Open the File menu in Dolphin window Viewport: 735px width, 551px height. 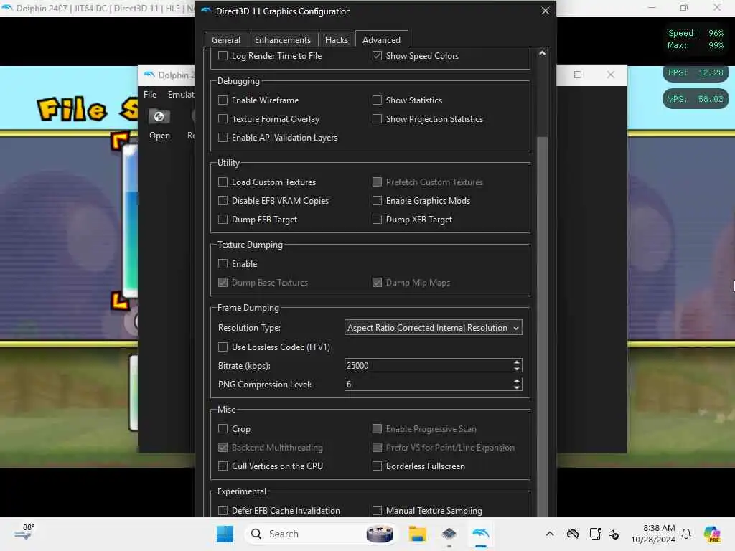pyautogui.click(x=150, y=95)
